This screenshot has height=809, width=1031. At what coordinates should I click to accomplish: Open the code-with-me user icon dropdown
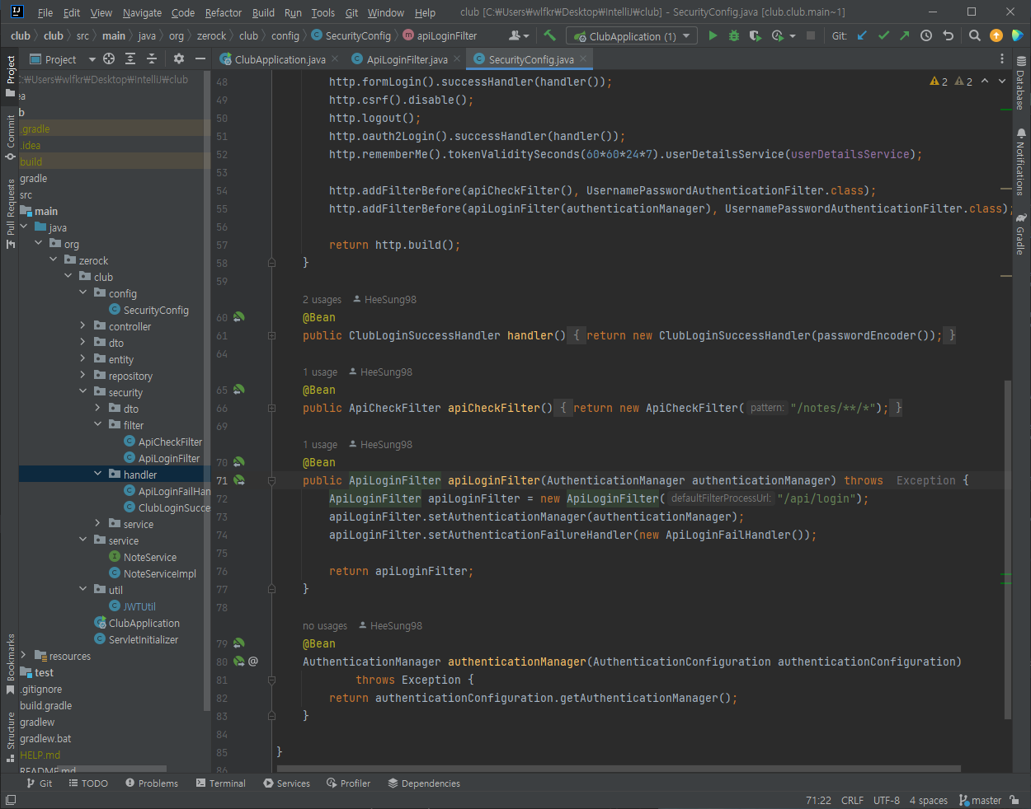click(x=519, y=35)
